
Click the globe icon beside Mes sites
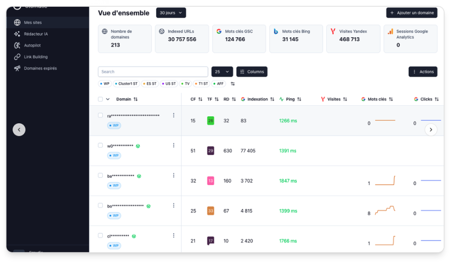click(x=18, y=22)
